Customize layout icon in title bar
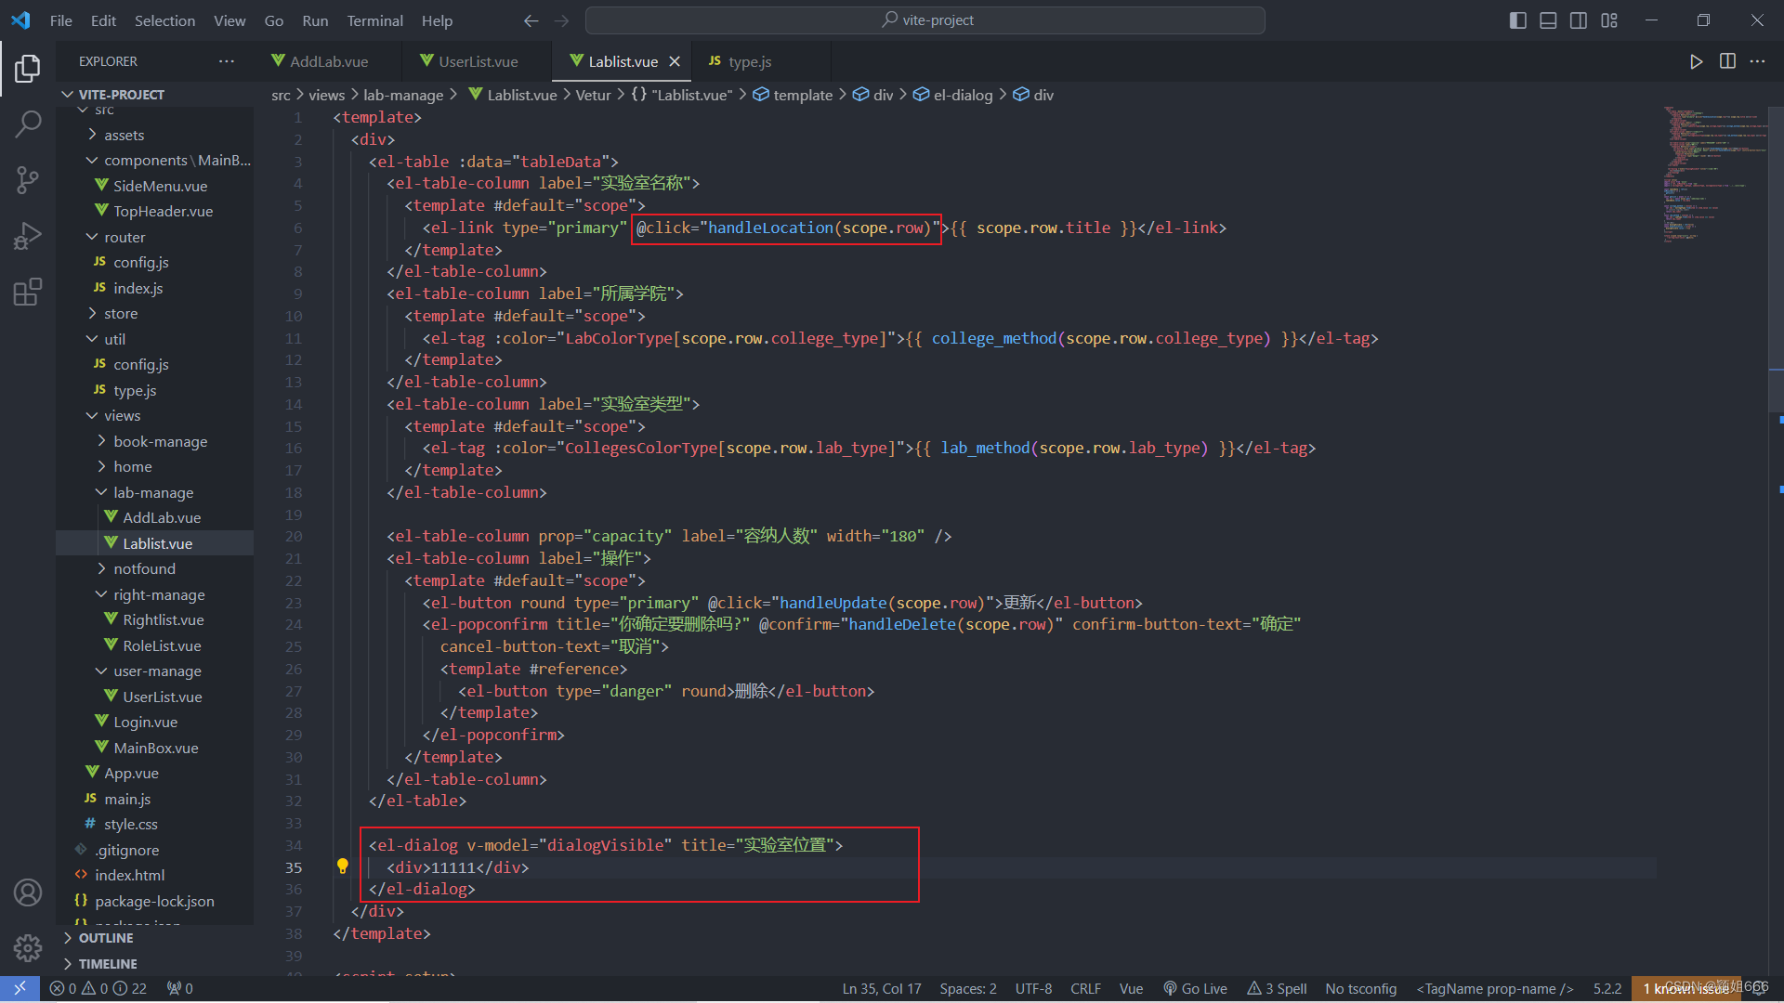Image resolution: width=1784 pixels, height=1003 pixels. [1609, 20]
